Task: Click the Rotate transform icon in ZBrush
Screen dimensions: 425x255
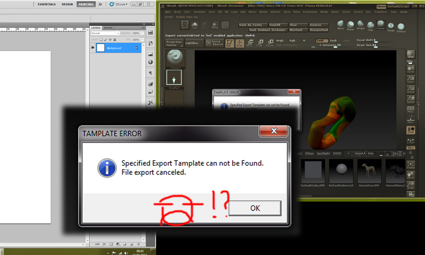Action: [270, 43]
